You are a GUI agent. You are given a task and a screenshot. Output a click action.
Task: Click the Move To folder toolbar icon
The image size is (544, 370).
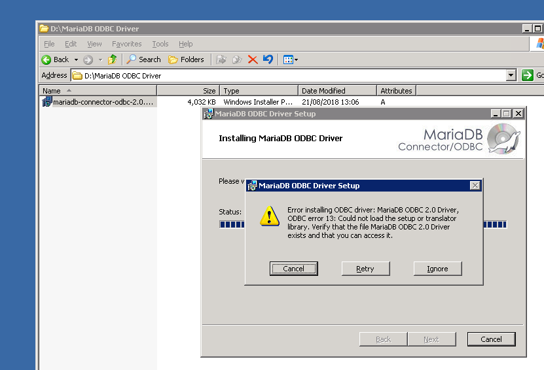coord(221,59)
